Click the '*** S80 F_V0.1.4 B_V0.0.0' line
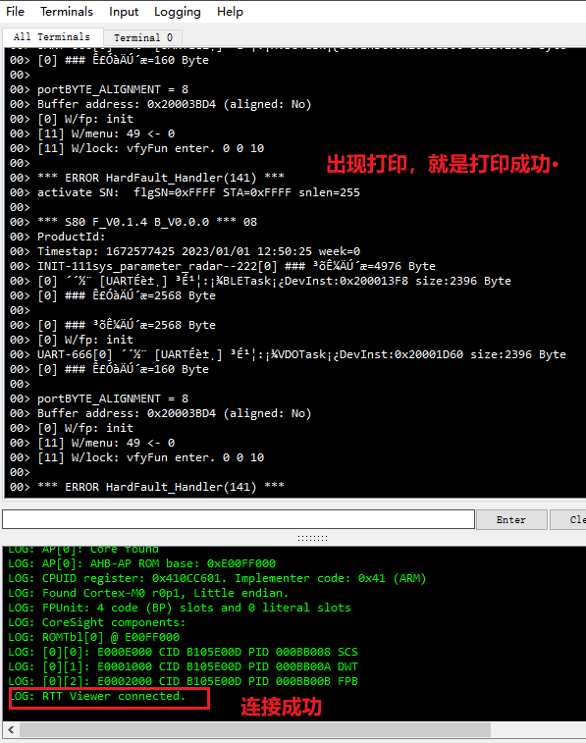 133,222
